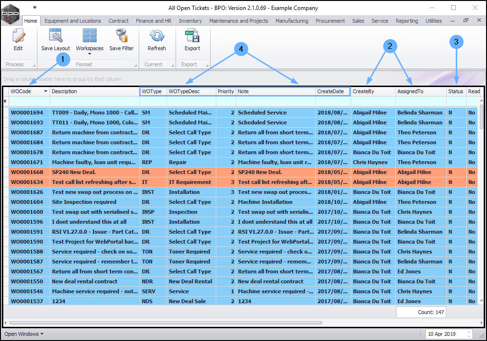The height and width of the screenshot is (341, 487).
Task: Open the Workspaces ribbon button
Action: pyautogui.click(x=89, y=42)
